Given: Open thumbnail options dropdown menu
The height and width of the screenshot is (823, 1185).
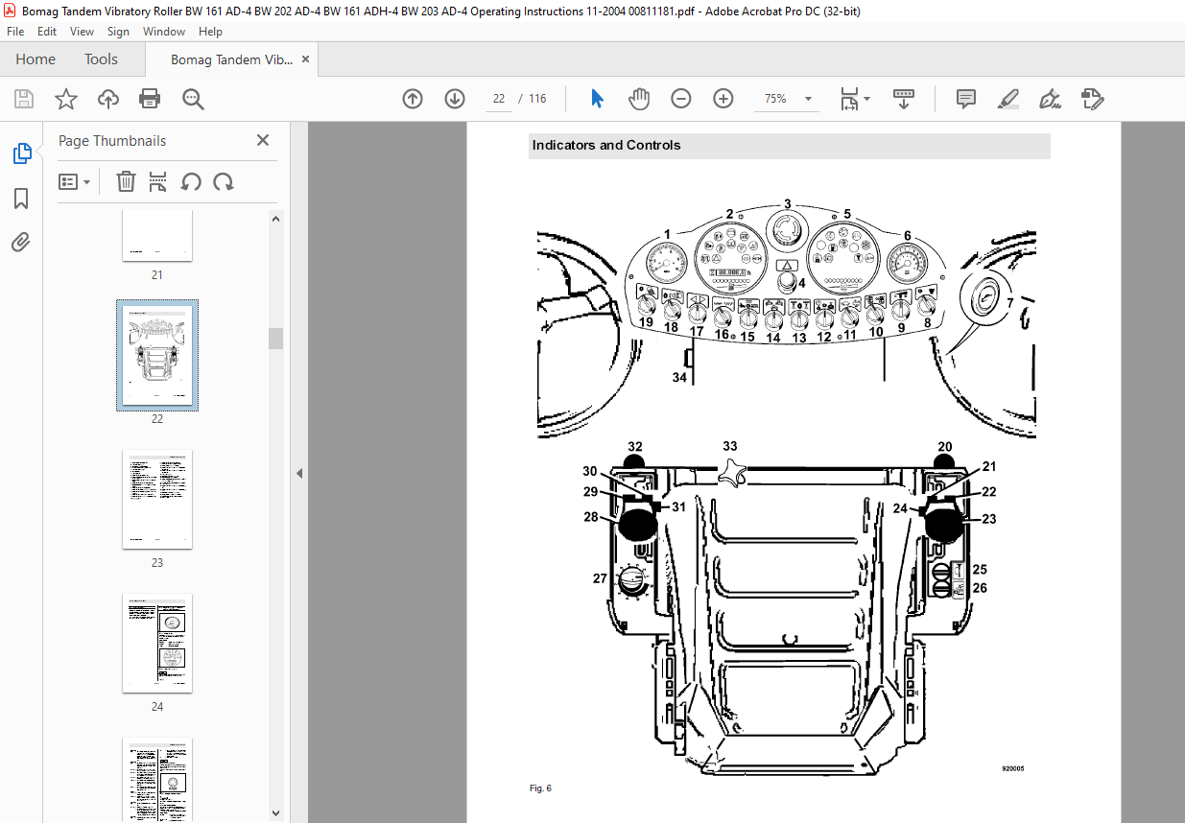Looking at the screenshot, I should (74, 181).
